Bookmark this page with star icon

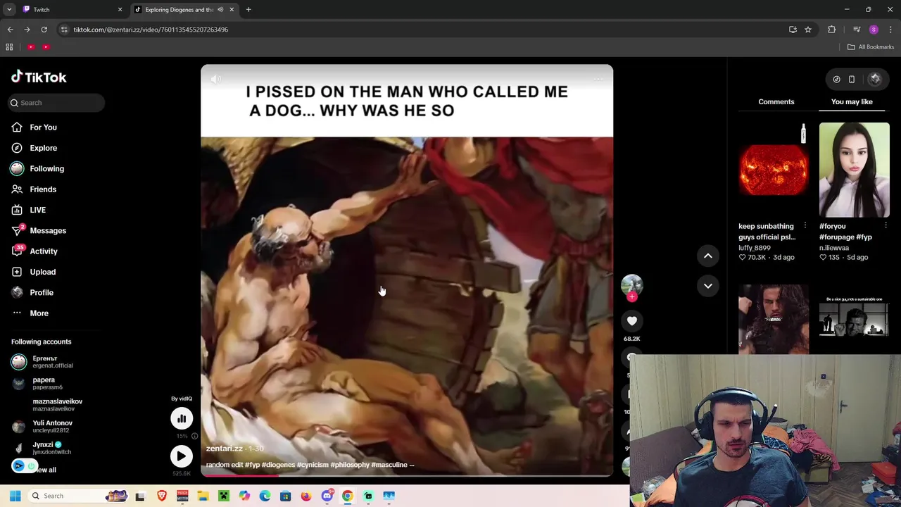tap(808, 30)
